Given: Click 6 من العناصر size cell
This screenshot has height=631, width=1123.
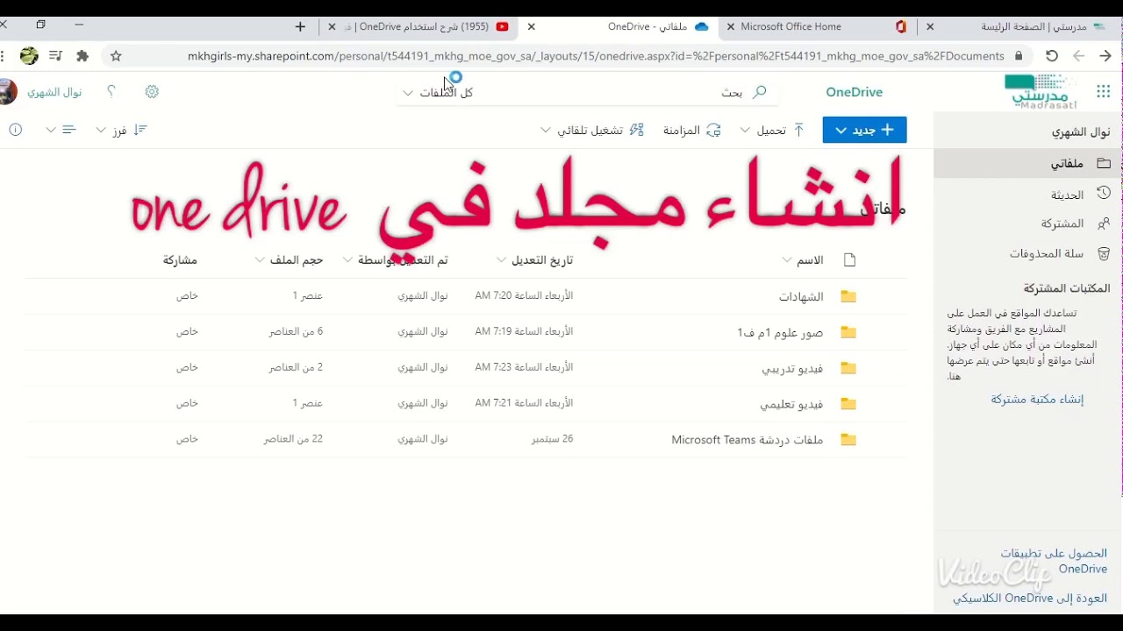Looking at the screenshot, I should pos(296,331).
